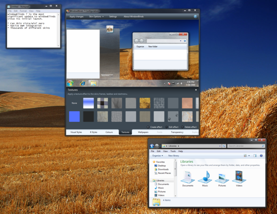277x214 pixels.
Task: Switch to the Wallpapers tab
Action: pos(143,132)
